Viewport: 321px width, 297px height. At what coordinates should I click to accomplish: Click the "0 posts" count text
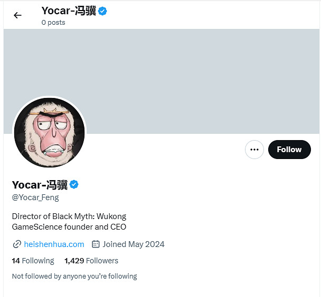(x=53, y=23)
